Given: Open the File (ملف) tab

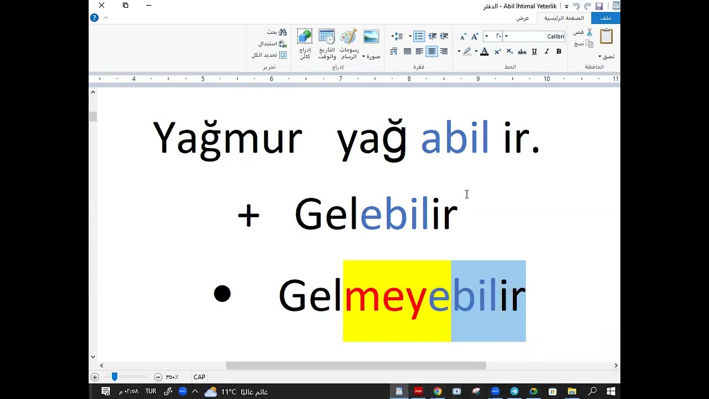Looking at the screenshot, I should [x=605, y=18].
